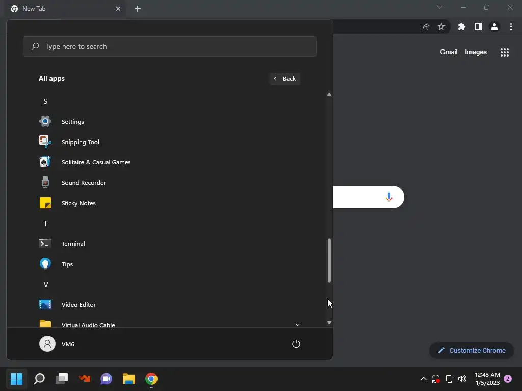Open the Google apps grid
The height and width of the screenshot is (391, 522).
[x=505, y=52]
